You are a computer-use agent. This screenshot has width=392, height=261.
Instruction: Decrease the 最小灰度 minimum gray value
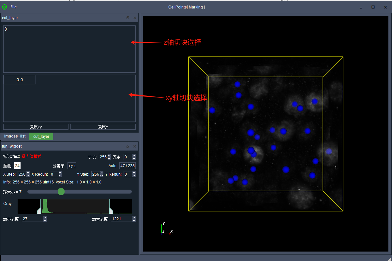point(45,220)
